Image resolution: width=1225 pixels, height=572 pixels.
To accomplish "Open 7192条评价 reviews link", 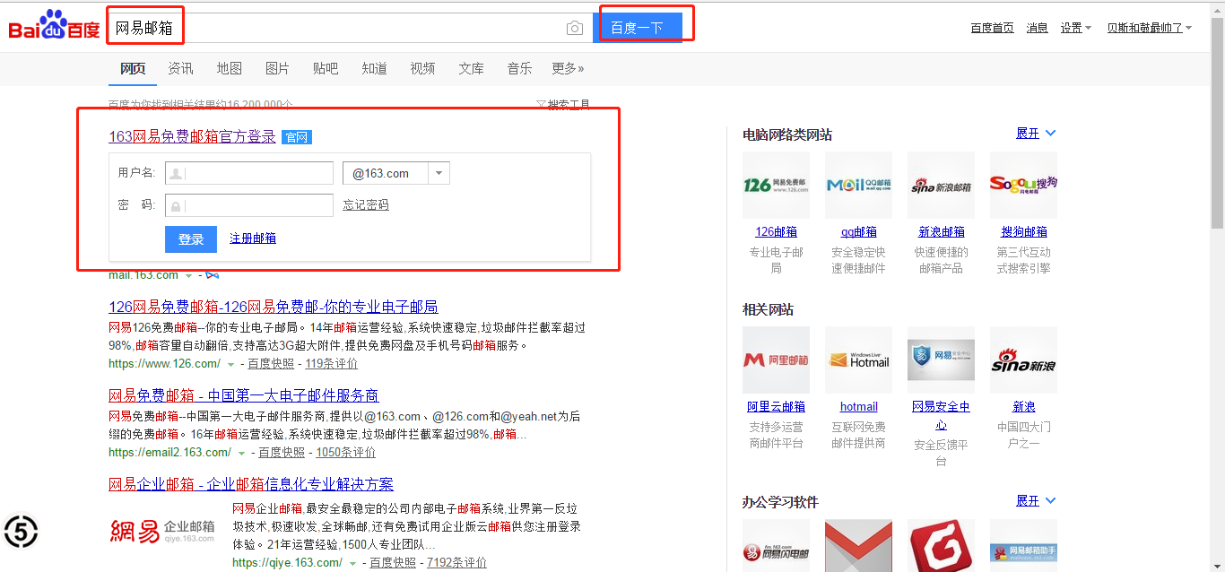I will (456, 562).
